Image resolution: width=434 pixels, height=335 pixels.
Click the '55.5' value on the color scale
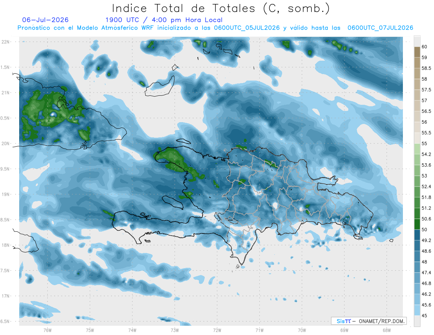pos(426,133)
